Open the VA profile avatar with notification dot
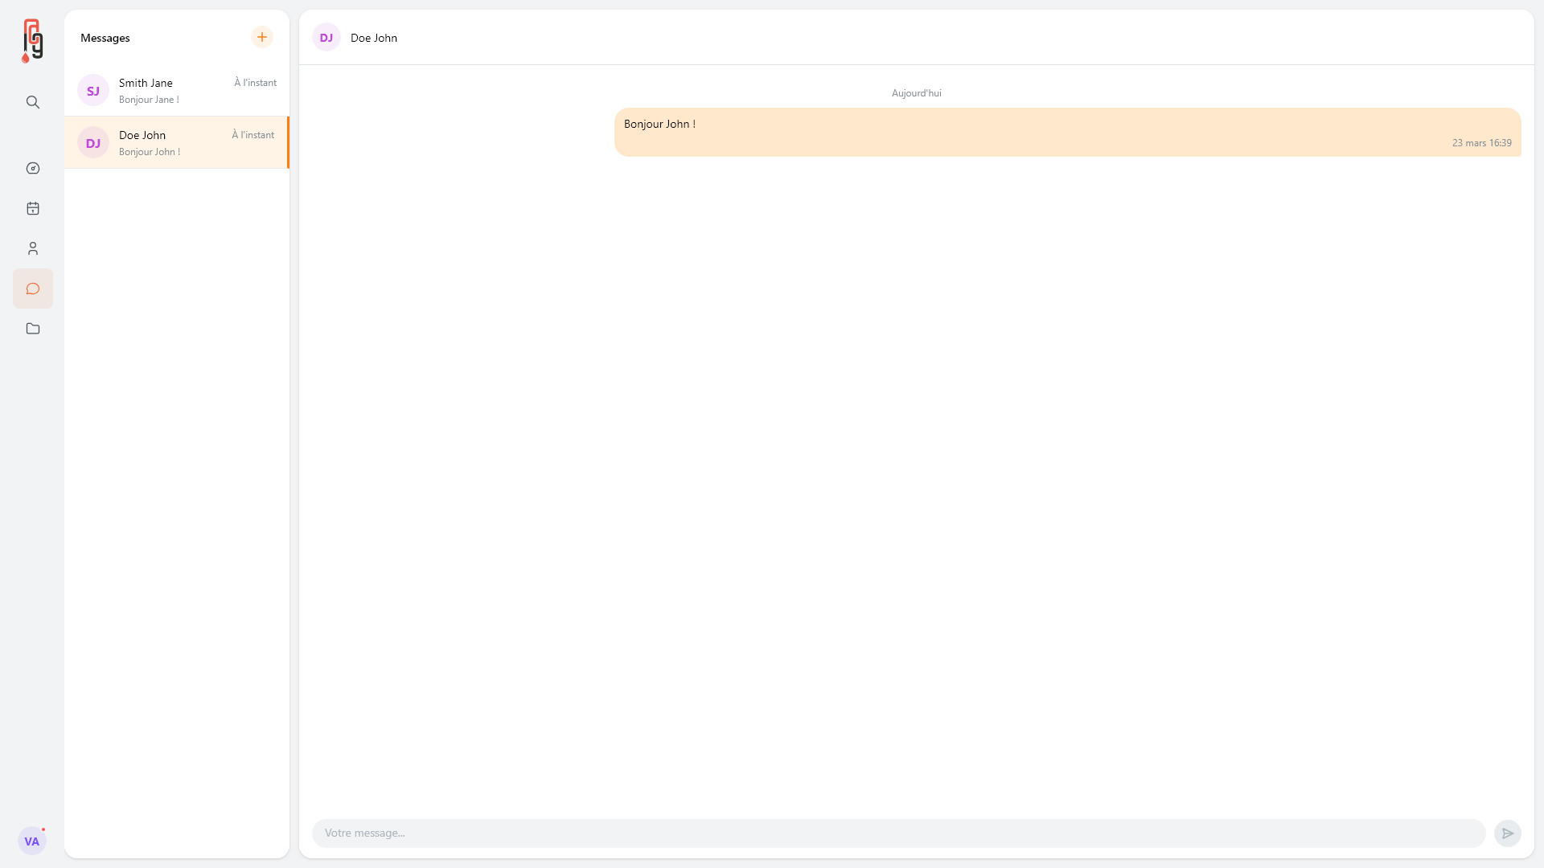 coord(32,841)
